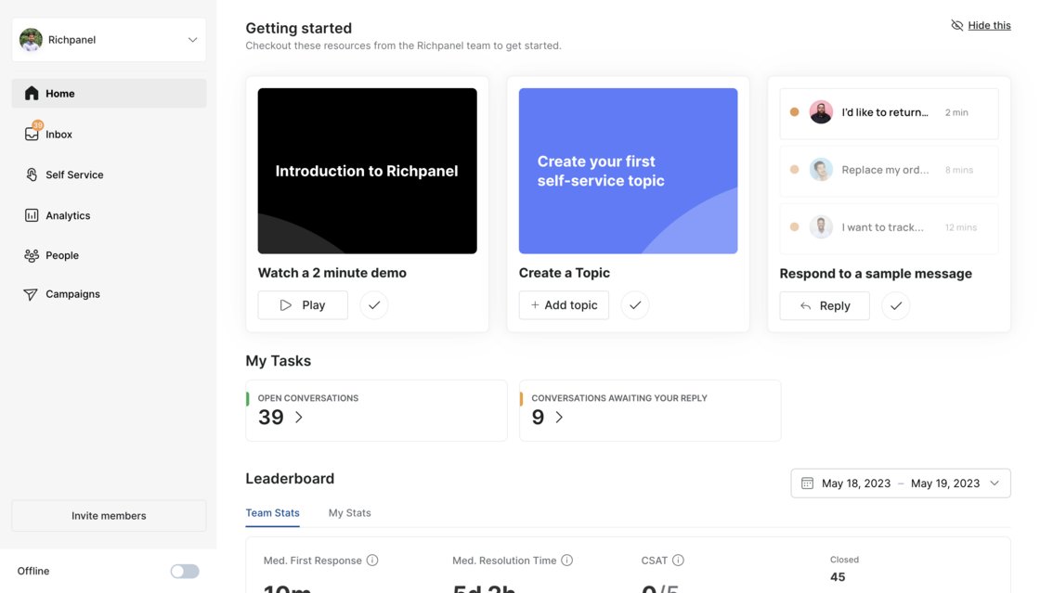This screenshot has height=593, width=1040.
Task: Open the Conversations Awaiting Your Reply count of 9
Action: coord(538,418)
